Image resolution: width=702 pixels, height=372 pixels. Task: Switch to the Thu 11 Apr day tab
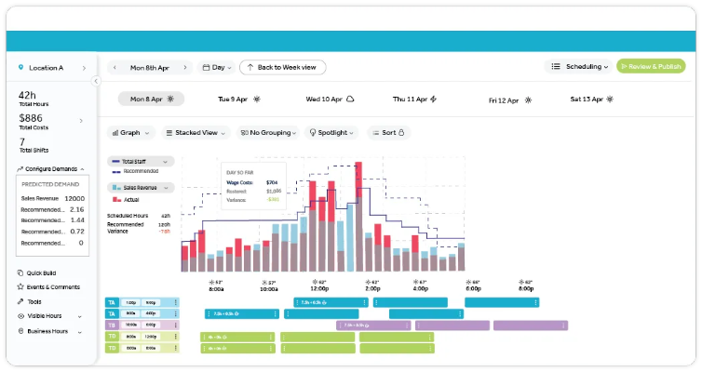(x=414, y=99)
